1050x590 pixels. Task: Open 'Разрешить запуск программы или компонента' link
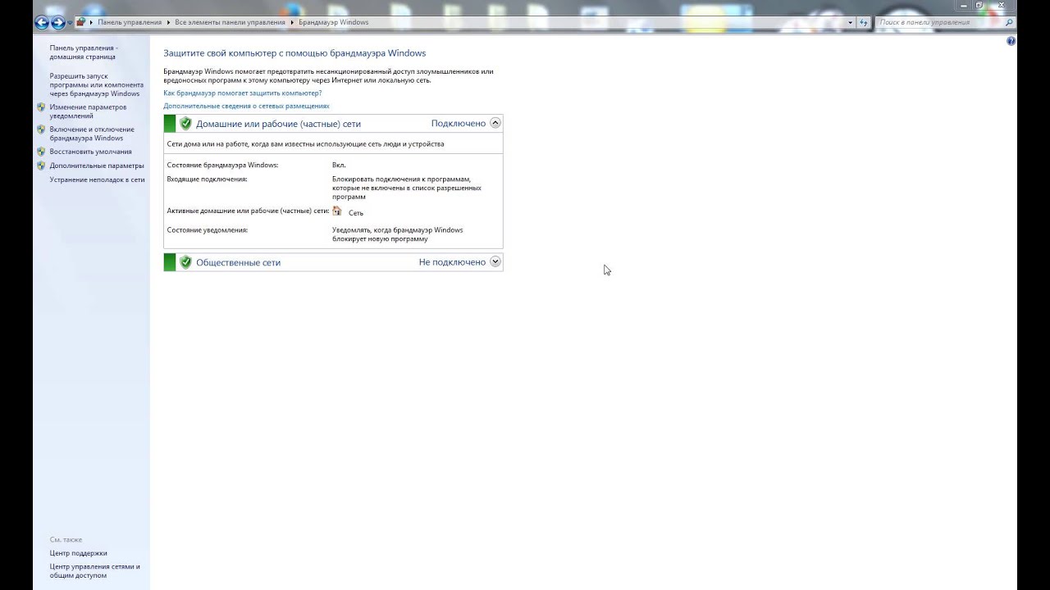[x=97, y=84]
